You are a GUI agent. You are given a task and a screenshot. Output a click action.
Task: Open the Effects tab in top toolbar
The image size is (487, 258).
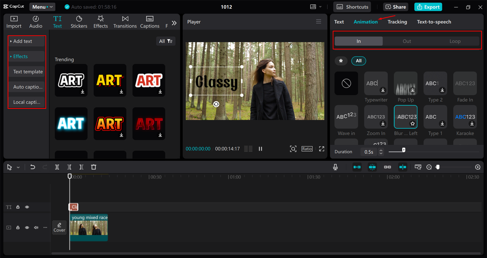[x=100, y=22]
